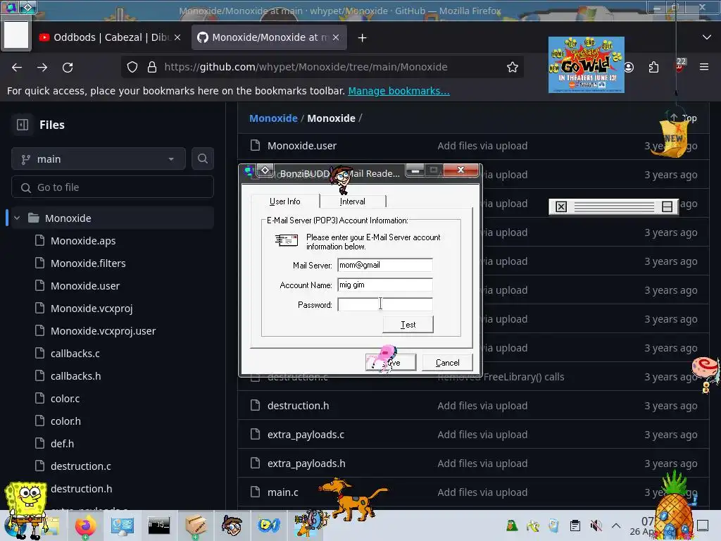Open the Firefox hamburger application menu
The image size is (721, 541).
pyautogui.click(x=704, y=67)
